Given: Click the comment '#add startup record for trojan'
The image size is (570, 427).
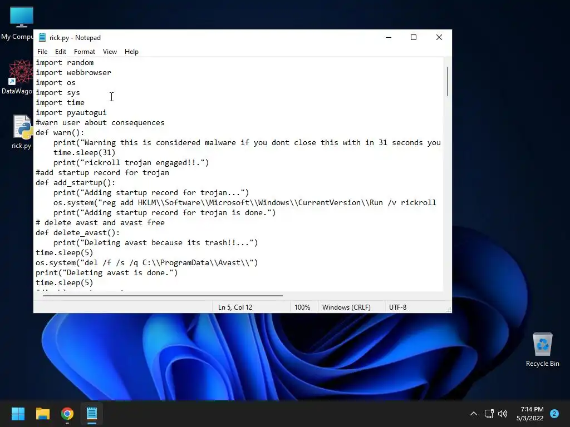Looking at the screenshot, I should [102, 172].
